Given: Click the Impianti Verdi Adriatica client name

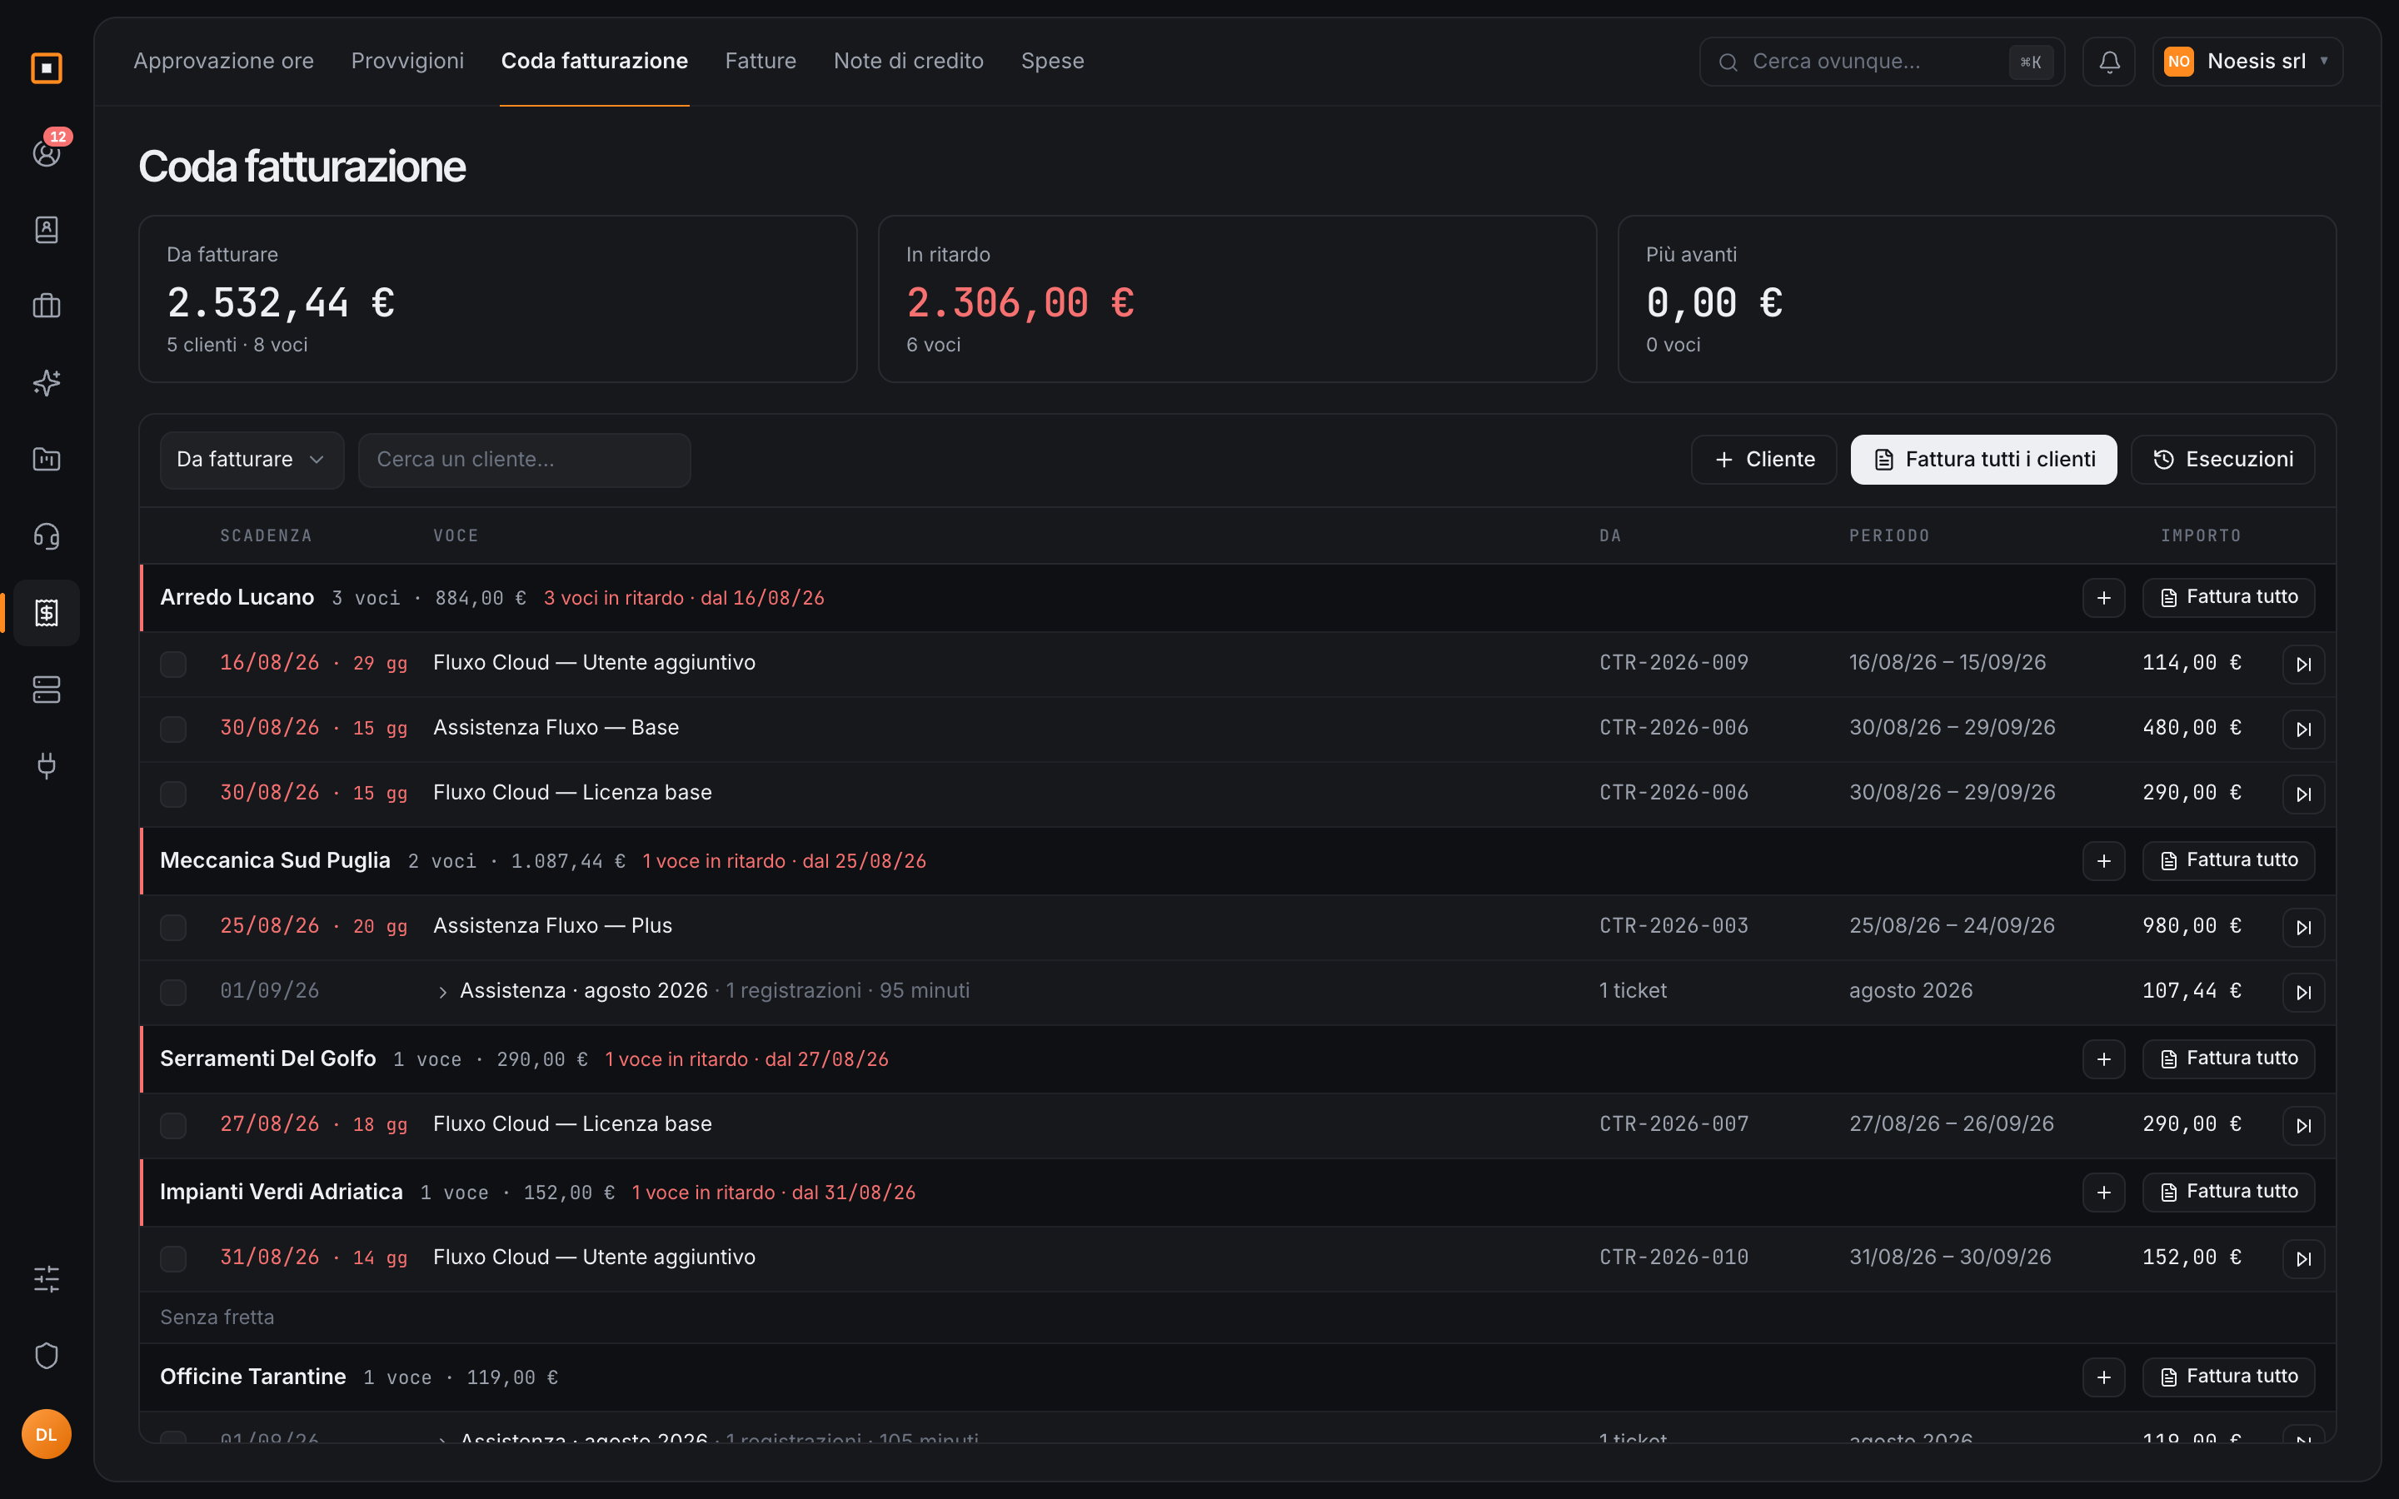Looking at the screenshot, I should 282,1192.
